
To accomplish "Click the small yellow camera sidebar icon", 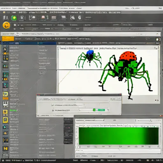I will [5, 133].
